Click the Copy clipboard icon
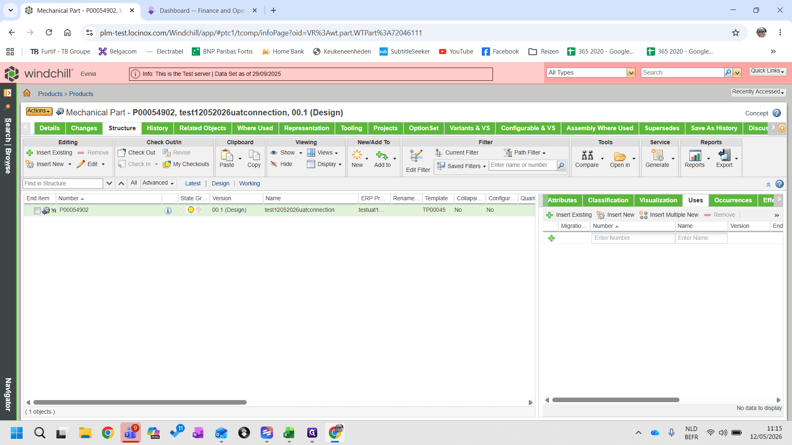 click(x=254, y=155)
